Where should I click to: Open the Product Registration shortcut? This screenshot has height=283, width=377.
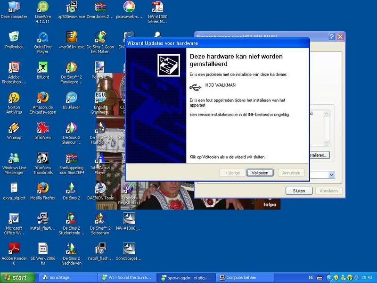(x=129, y=193)
